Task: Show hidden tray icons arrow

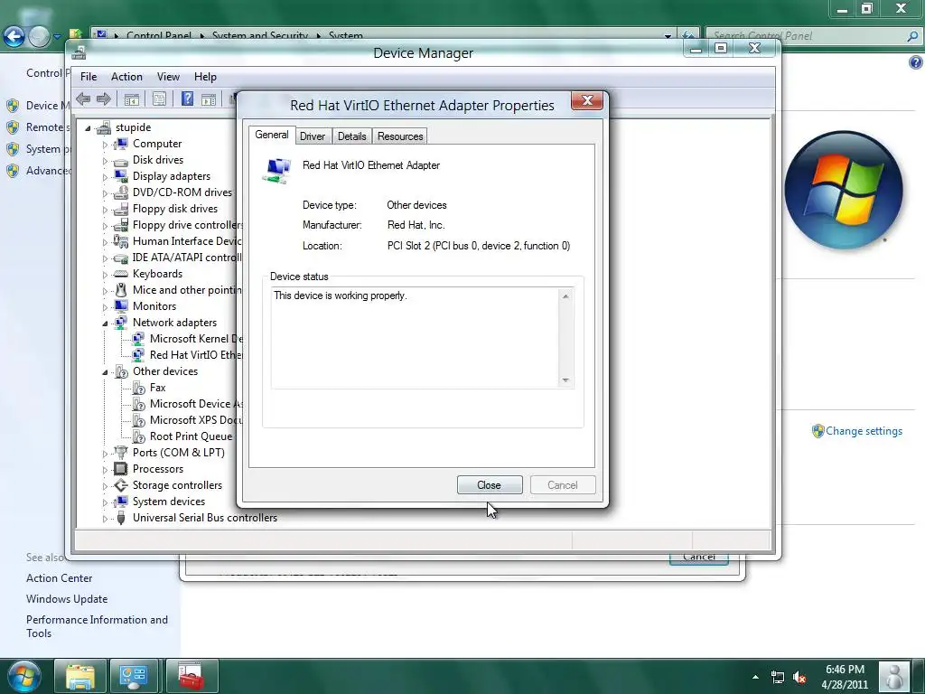Action: [x=756, y=677]
